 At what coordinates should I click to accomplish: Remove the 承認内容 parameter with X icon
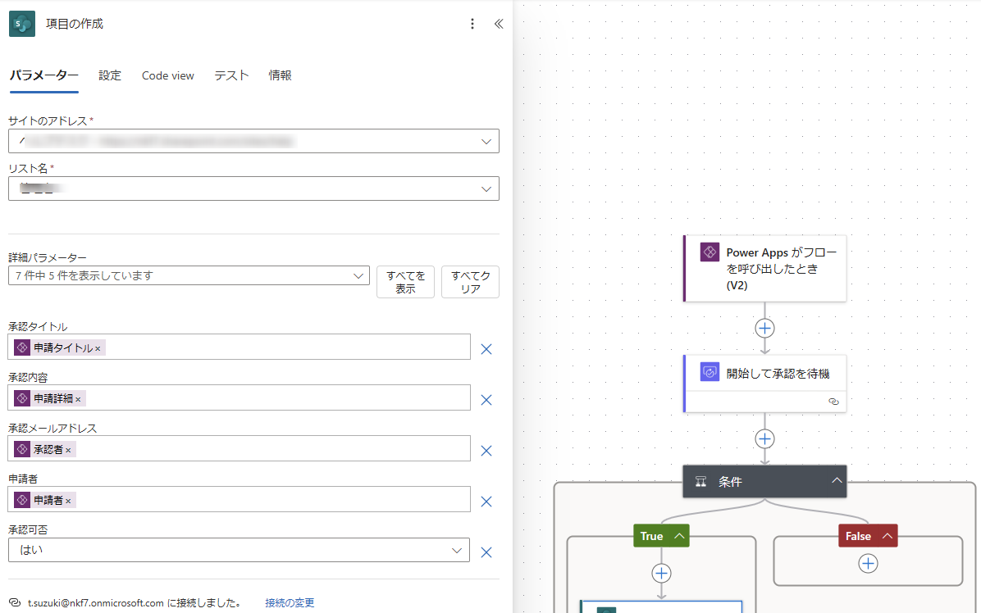[x=486, y=400]
